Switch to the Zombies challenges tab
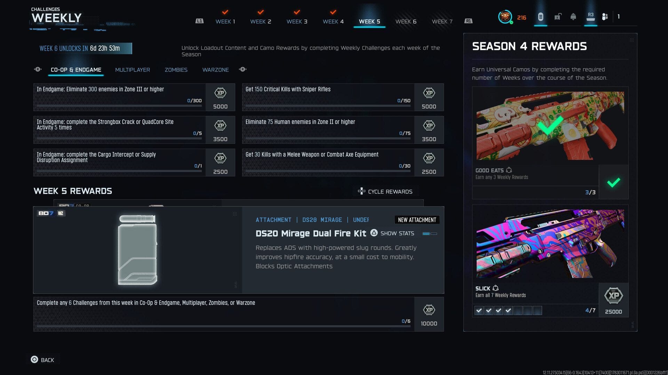Screen dimensions: 668x375 point(176,70)
